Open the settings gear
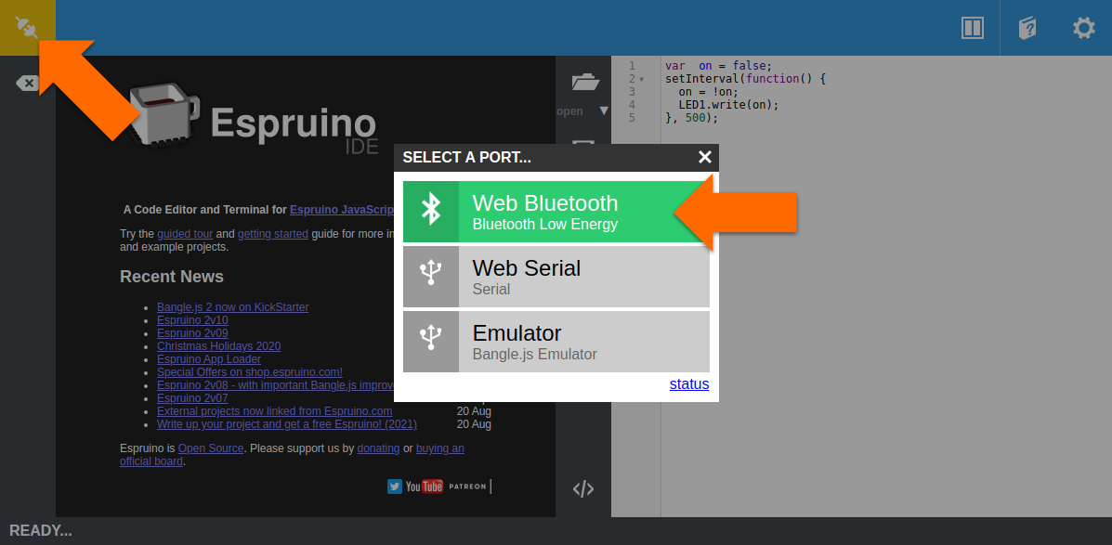The width and height of the screenshot is (1112, 545). point(1083,29)
